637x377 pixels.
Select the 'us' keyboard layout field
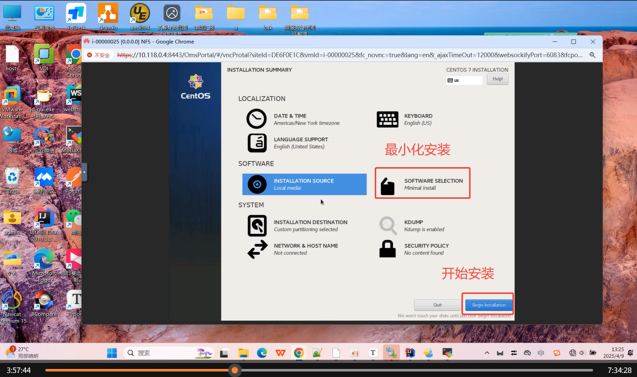(464, 80)
